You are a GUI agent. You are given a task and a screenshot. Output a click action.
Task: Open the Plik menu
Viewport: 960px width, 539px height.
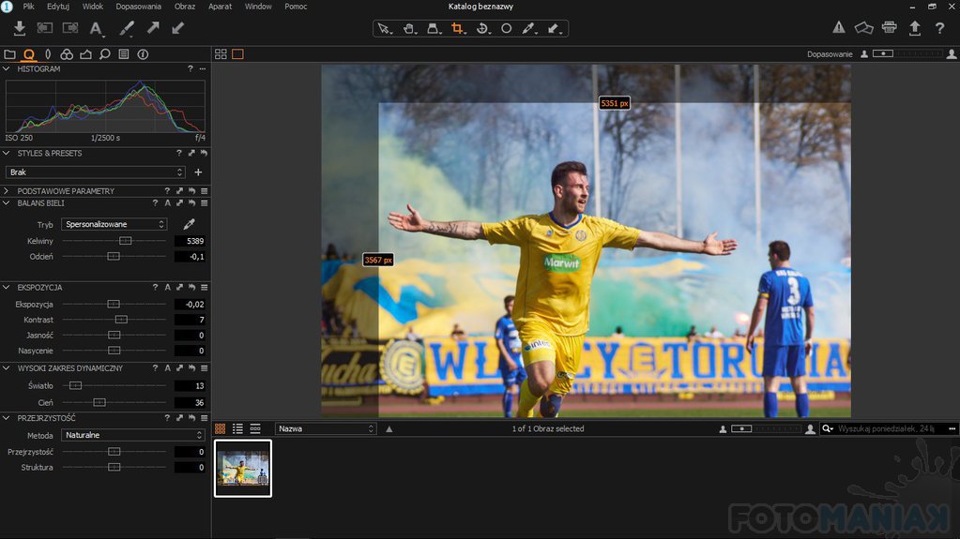pyautogui.click(x=28, y=7)
